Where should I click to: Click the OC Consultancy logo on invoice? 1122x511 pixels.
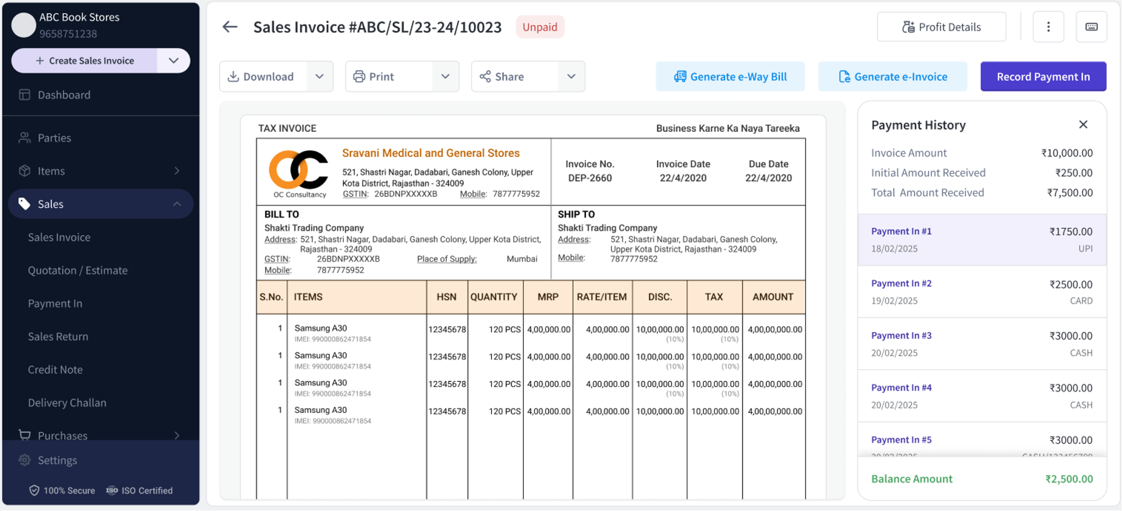tap(299, 170)
